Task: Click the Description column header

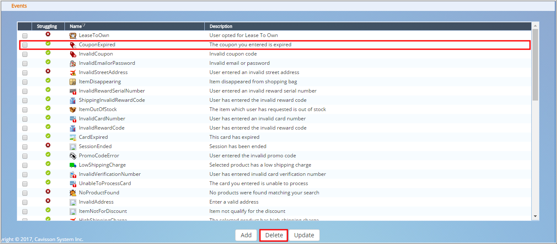Action: (x=221, y=27)
